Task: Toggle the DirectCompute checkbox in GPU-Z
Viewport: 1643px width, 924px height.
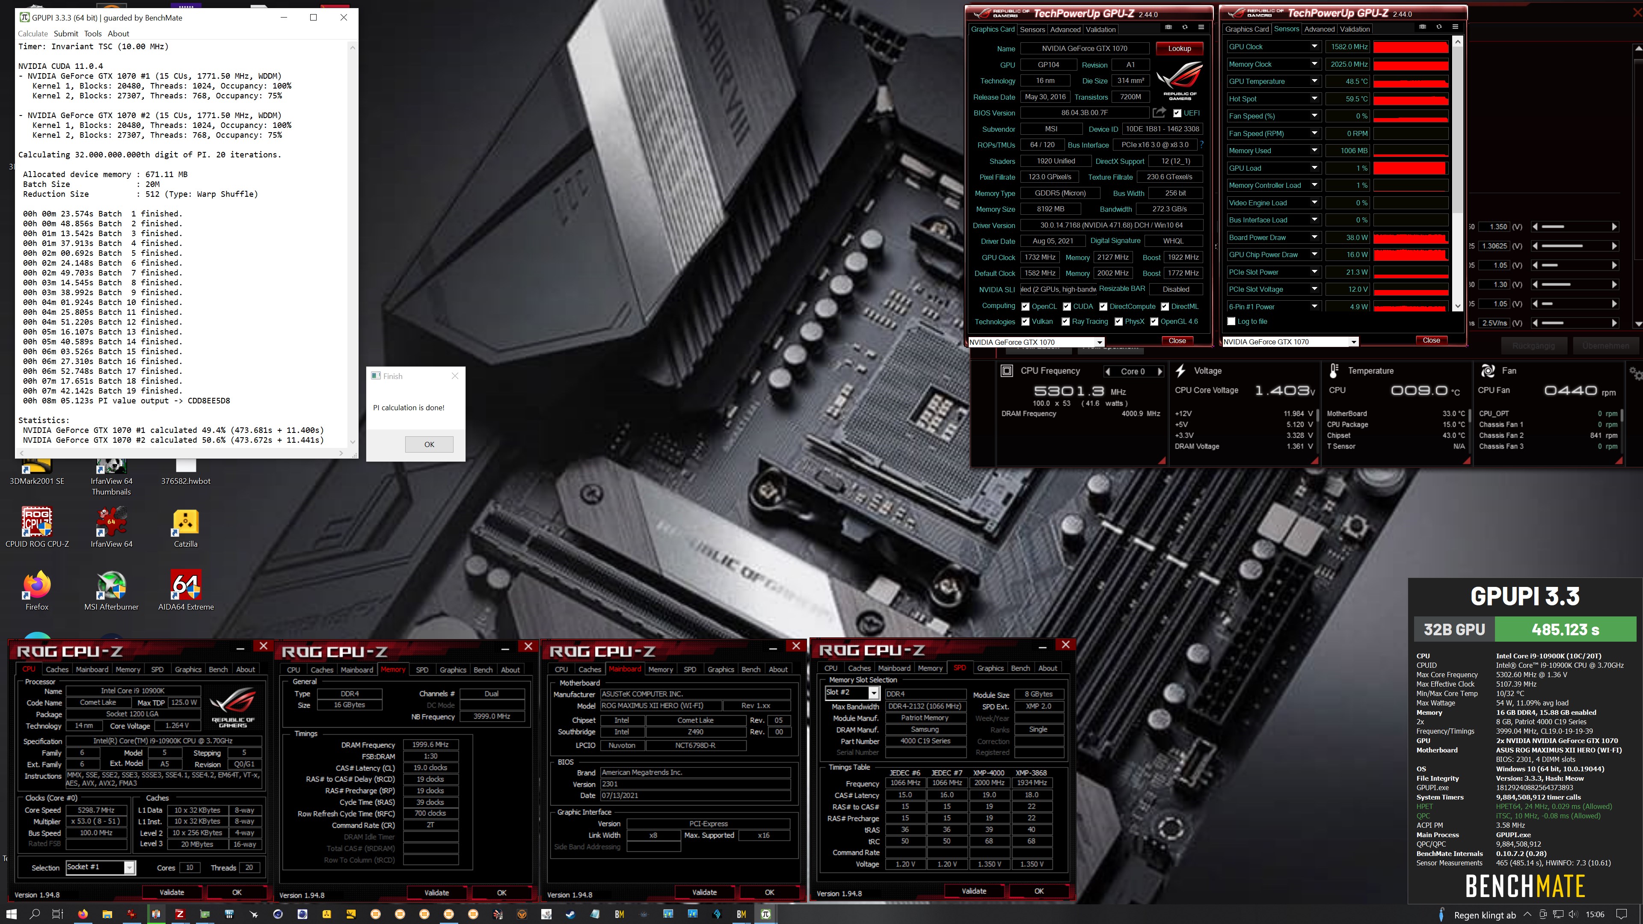Action: click(x=1103, y=307)
